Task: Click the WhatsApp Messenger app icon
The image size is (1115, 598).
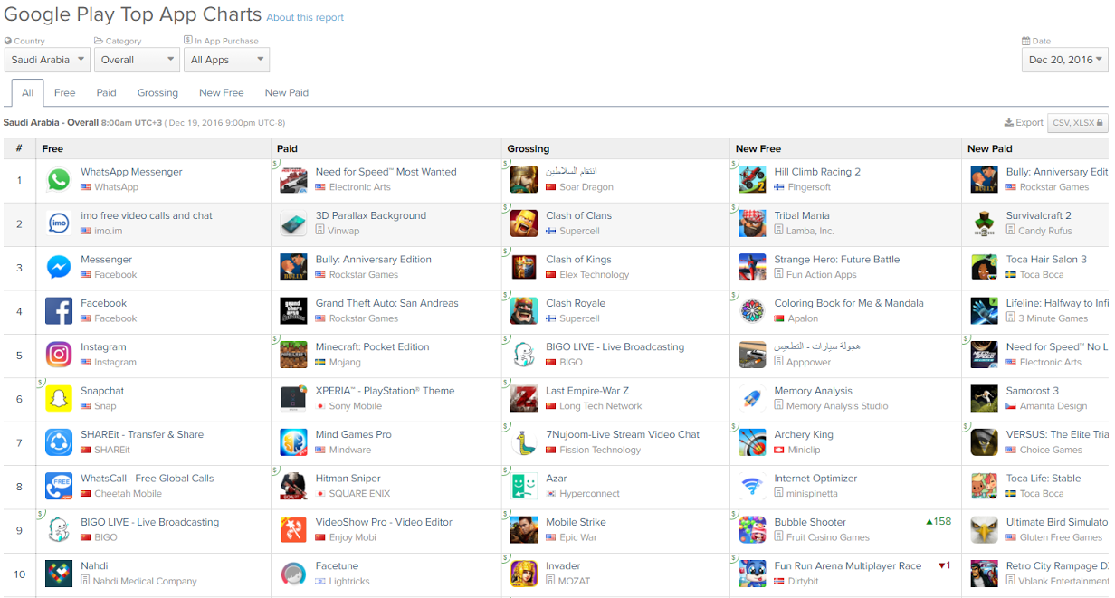Action: [59, 179]
